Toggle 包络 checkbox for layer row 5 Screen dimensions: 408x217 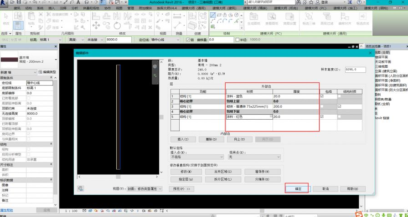[x=322, y=117]
